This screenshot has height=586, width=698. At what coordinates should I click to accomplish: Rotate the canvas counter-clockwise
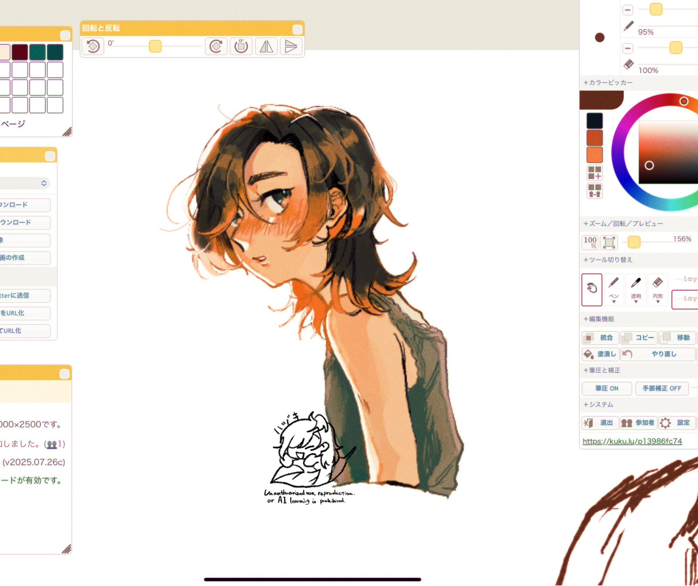coord(93,46)
